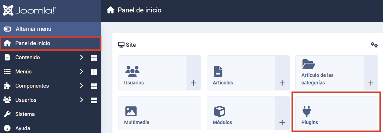Add a new module with Módulos plus
383x133 pixels.
pyautogui.click(x=282, y=122)
